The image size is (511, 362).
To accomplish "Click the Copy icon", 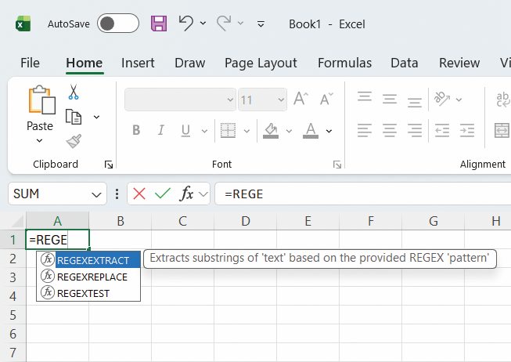I will 74,117.
